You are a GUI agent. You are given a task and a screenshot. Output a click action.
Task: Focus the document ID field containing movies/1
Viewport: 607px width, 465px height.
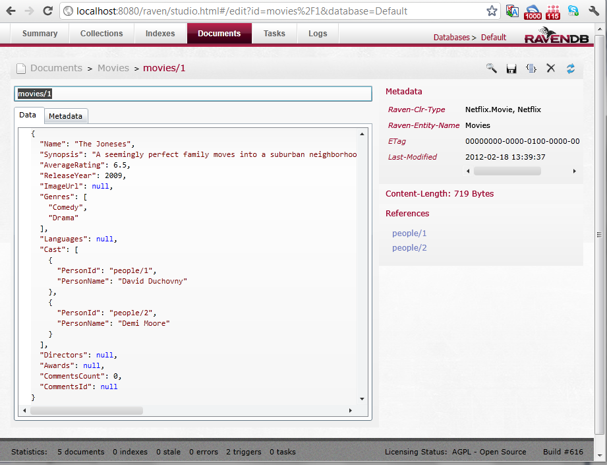[193, 94]
